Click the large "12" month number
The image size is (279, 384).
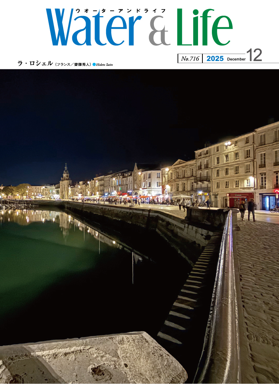coord(254,55)
